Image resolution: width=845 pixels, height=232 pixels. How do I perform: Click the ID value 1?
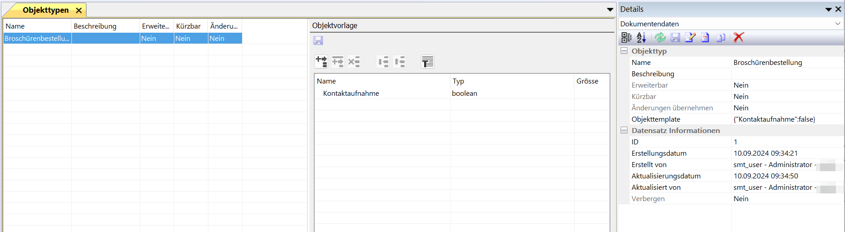coord(787,142)
